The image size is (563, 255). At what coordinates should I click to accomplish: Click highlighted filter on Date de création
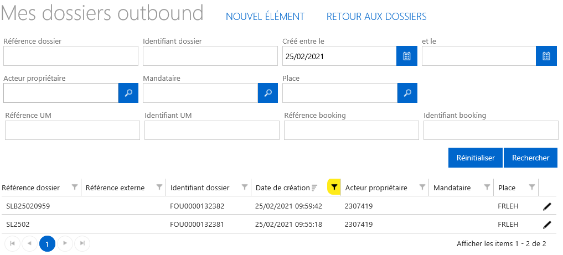coord(334,188)
